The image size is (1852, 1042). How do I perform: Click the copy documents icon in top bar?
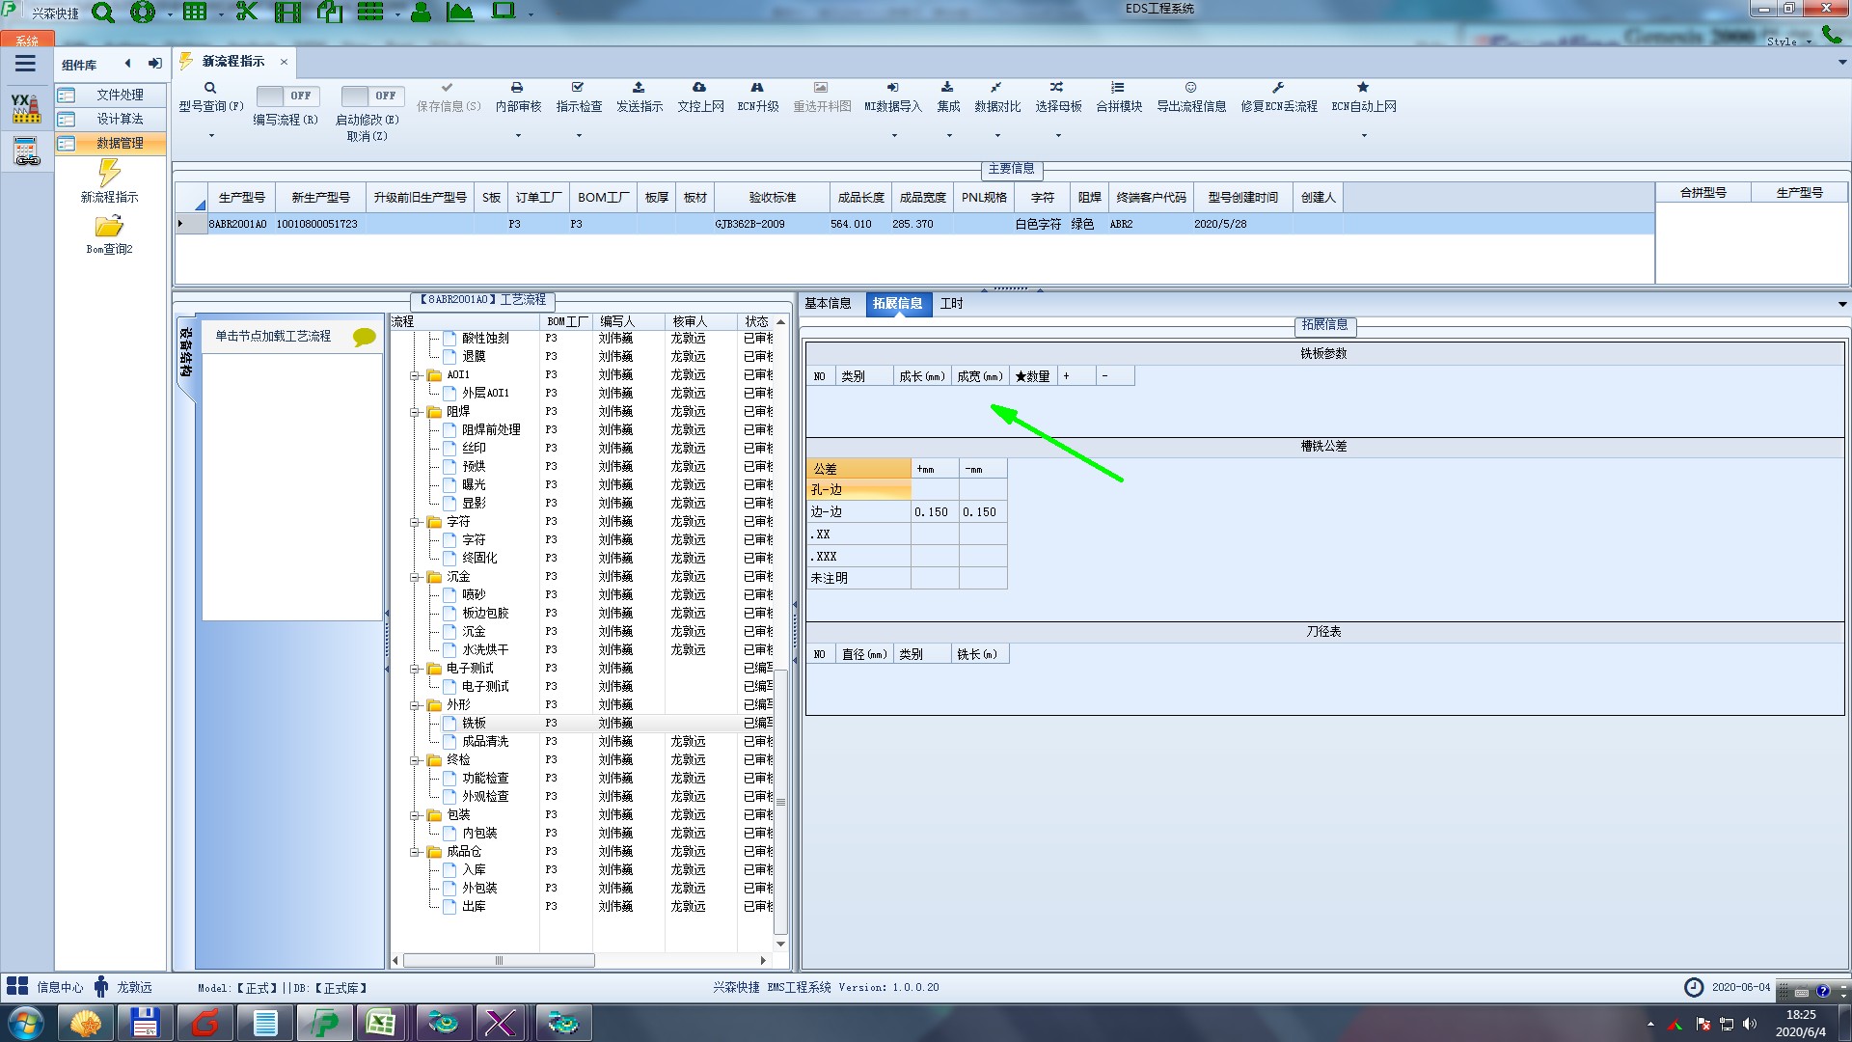(x=330, y=12)
